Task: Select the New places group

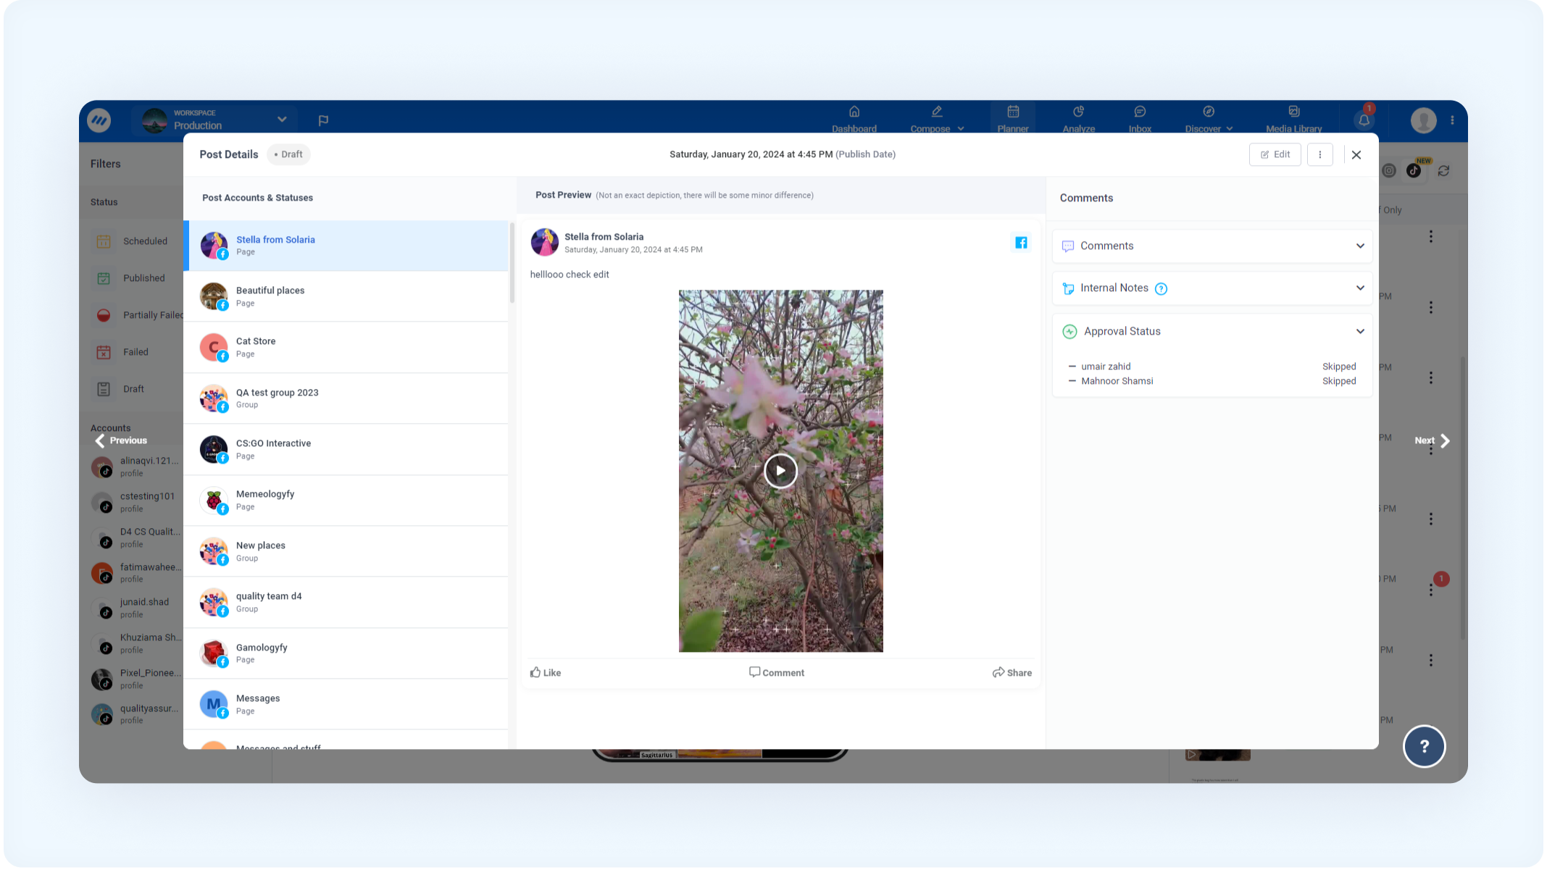Action: [347, 551]
